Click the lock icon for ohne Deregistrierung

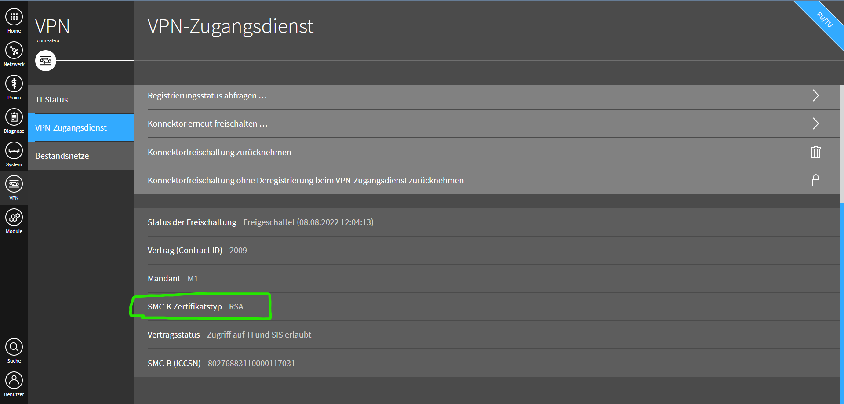point(815,180)
